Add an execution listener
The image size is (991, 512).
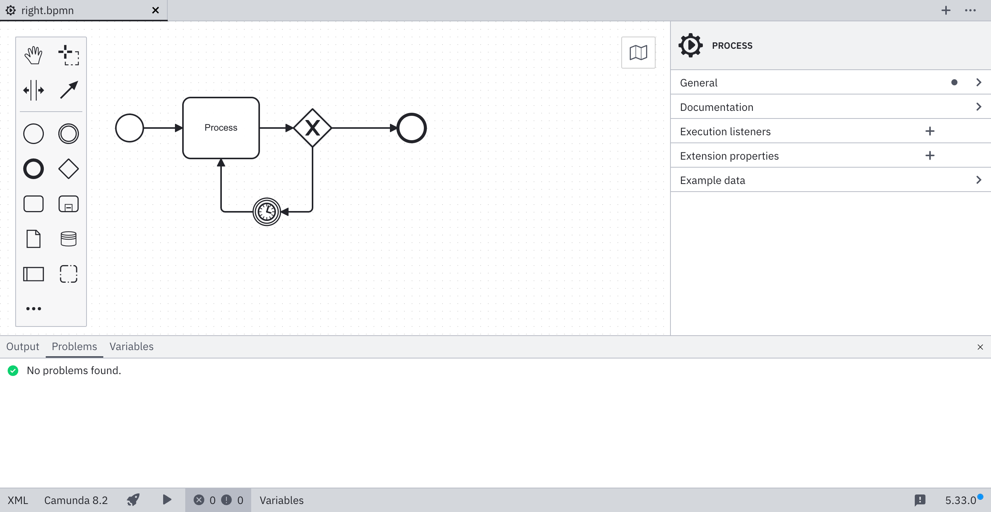tap(930, 131)
